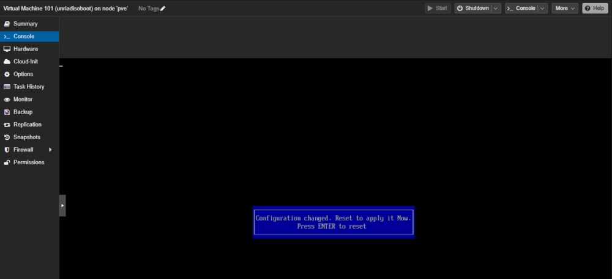Go to the Hardware section
The image size is (612, 279).
[x=29, y=49]
